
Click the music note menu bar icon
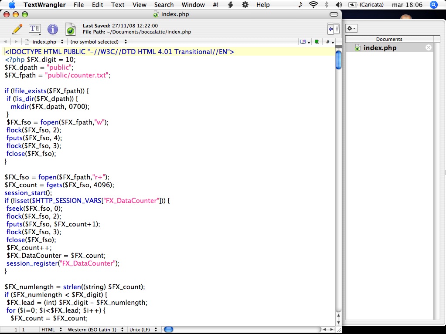300,4
